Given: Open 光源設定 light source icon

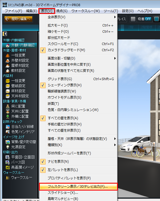Looking at the screenshot, I should (x=8, y=147).
